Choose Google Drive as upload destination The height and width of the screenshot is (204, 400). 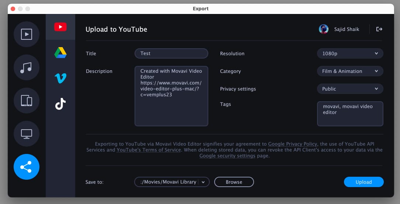[60, 53]
